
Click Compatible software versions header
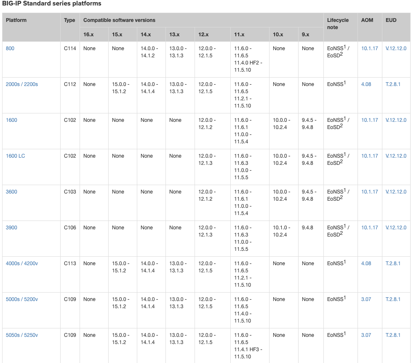click(202, 20)
